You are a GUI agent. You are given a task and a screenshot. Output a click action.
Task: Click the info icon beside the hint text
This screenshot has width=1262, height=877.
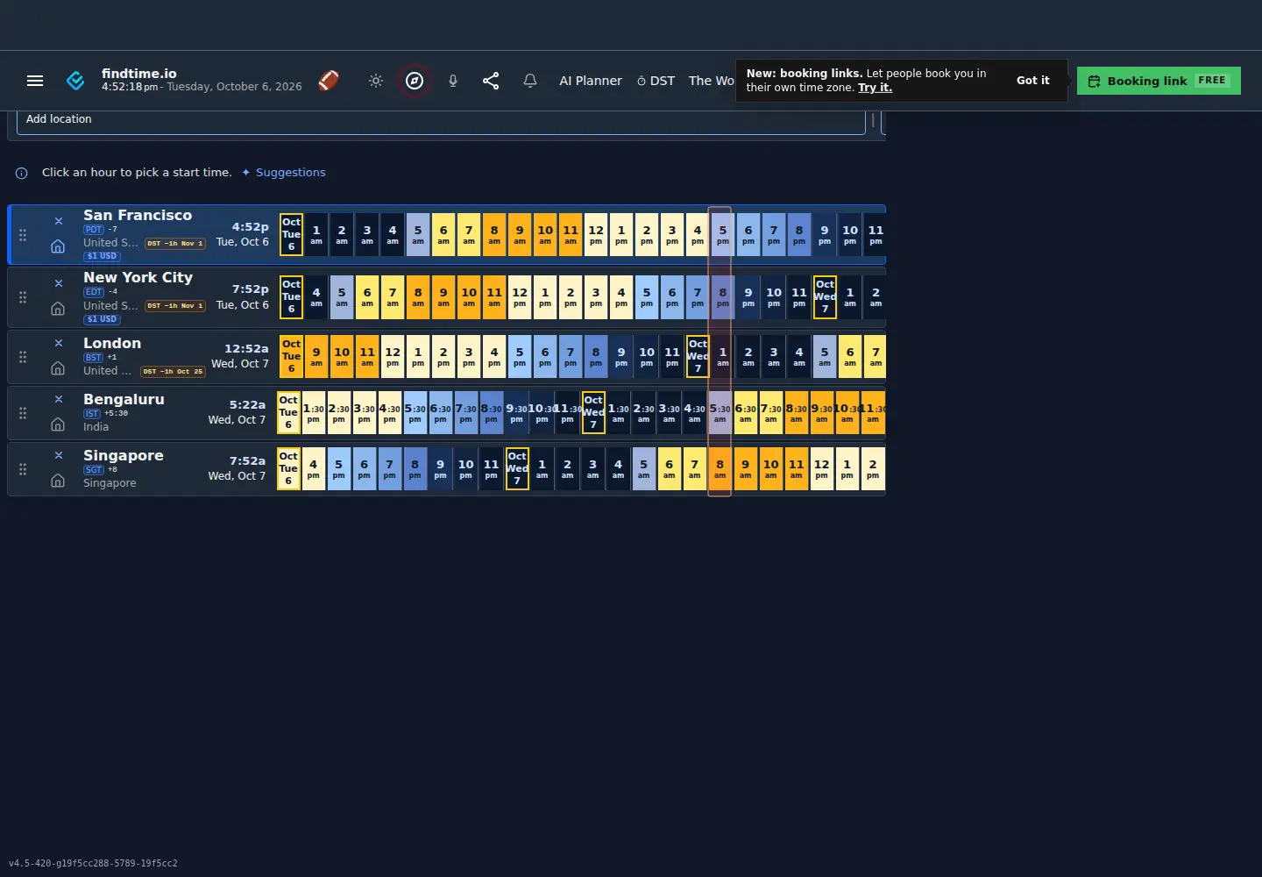[x=22, y=173]
